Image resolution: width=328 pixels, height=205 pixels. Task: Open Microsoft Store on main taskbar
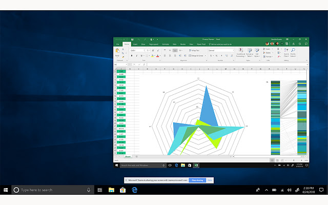(123, 190)
